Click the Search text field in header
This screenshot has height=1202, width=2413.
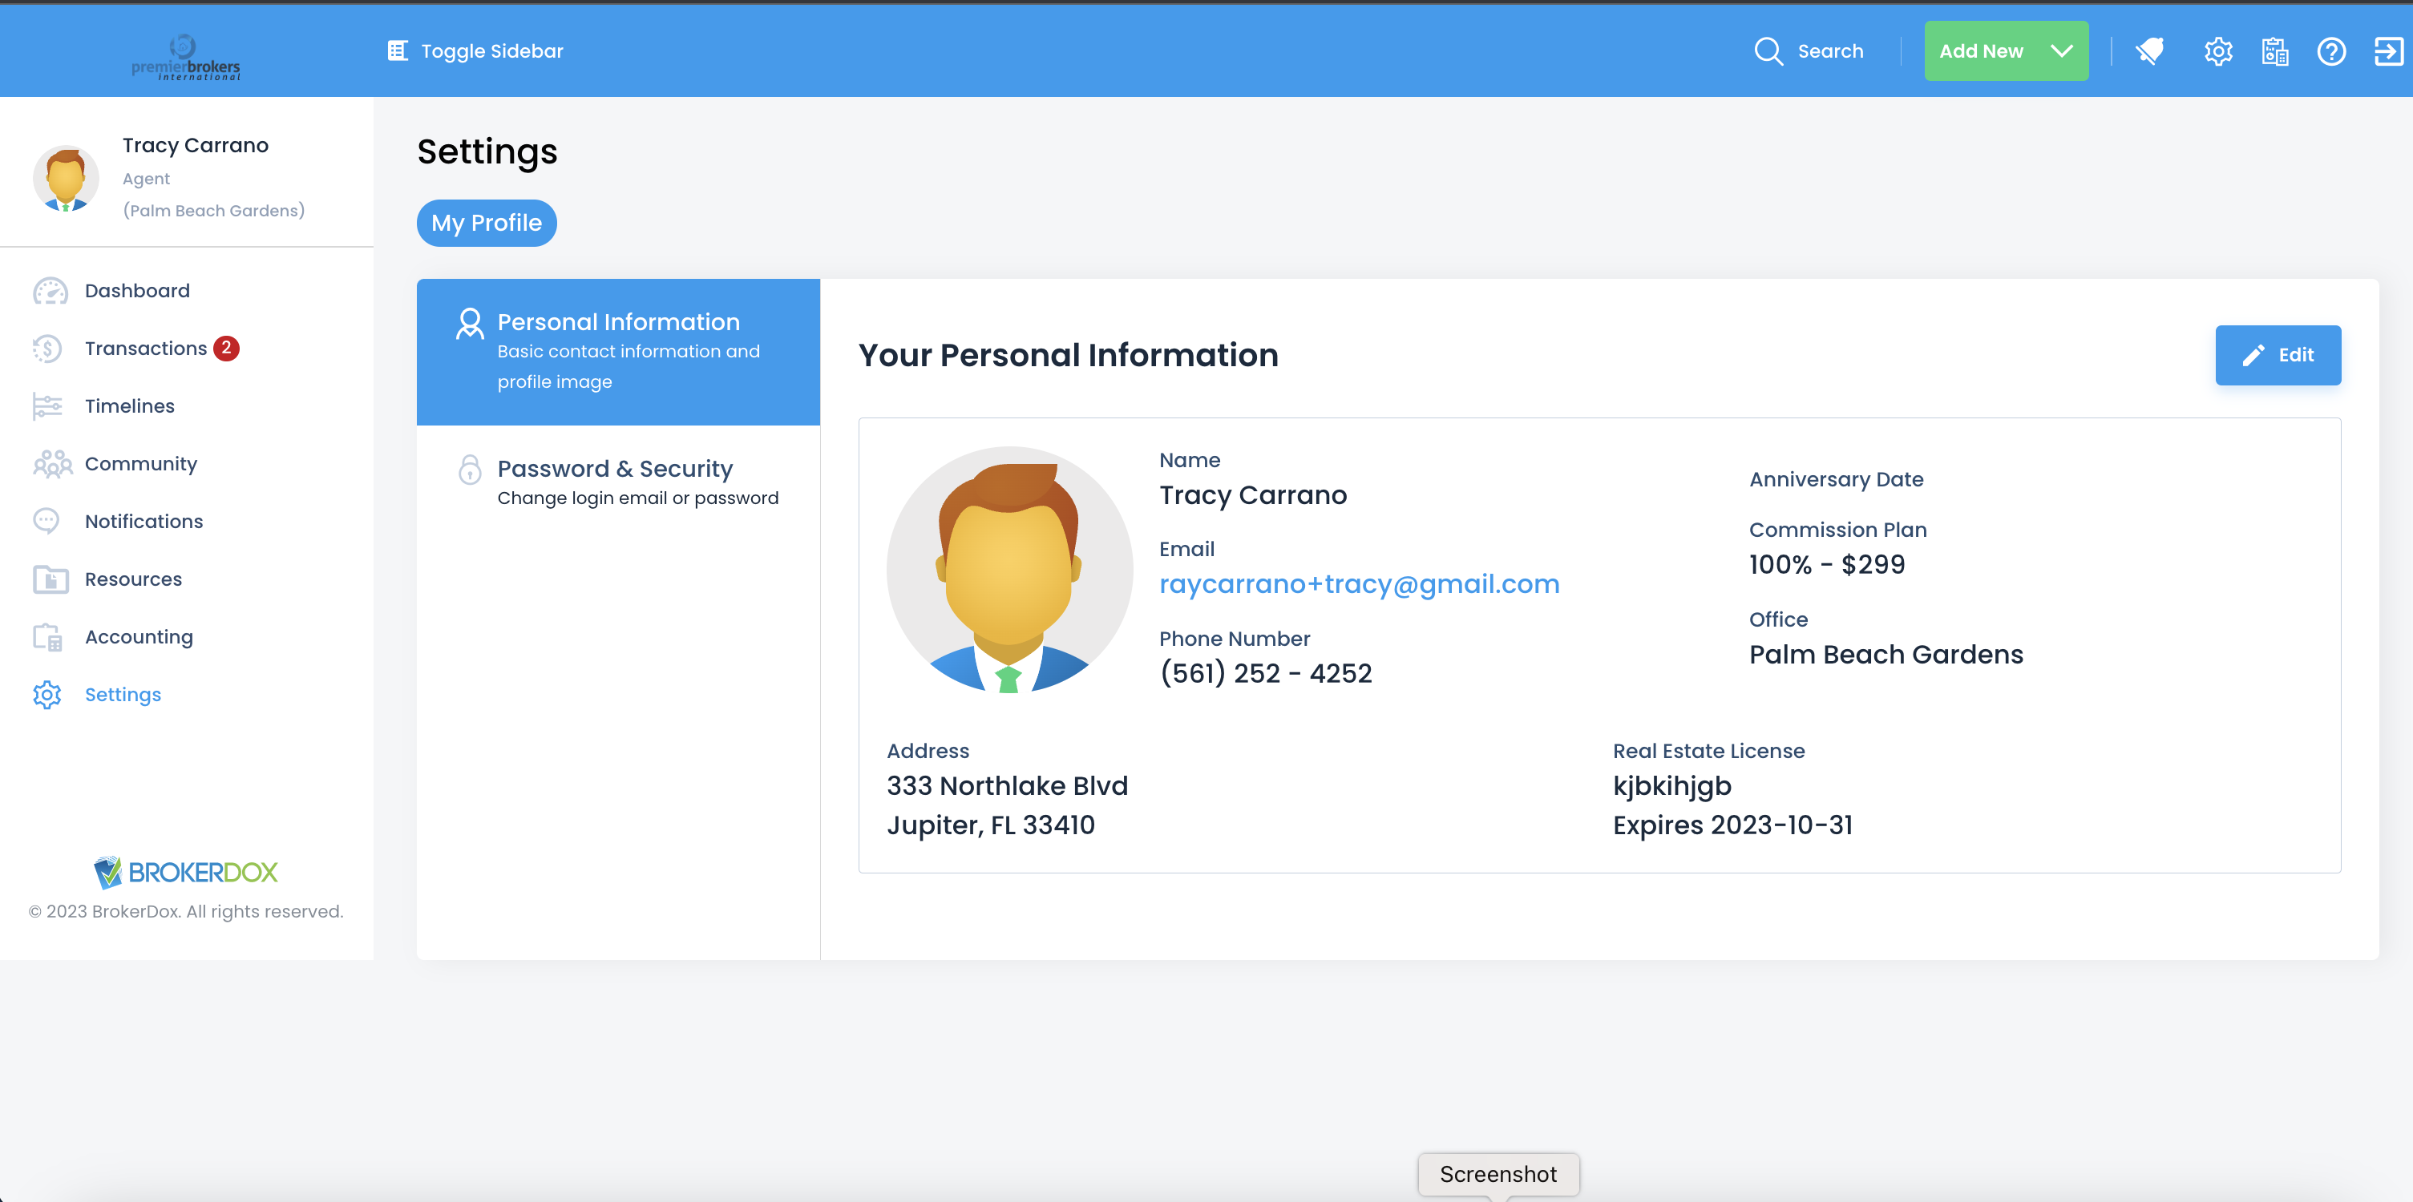[x=1830, y=50]
